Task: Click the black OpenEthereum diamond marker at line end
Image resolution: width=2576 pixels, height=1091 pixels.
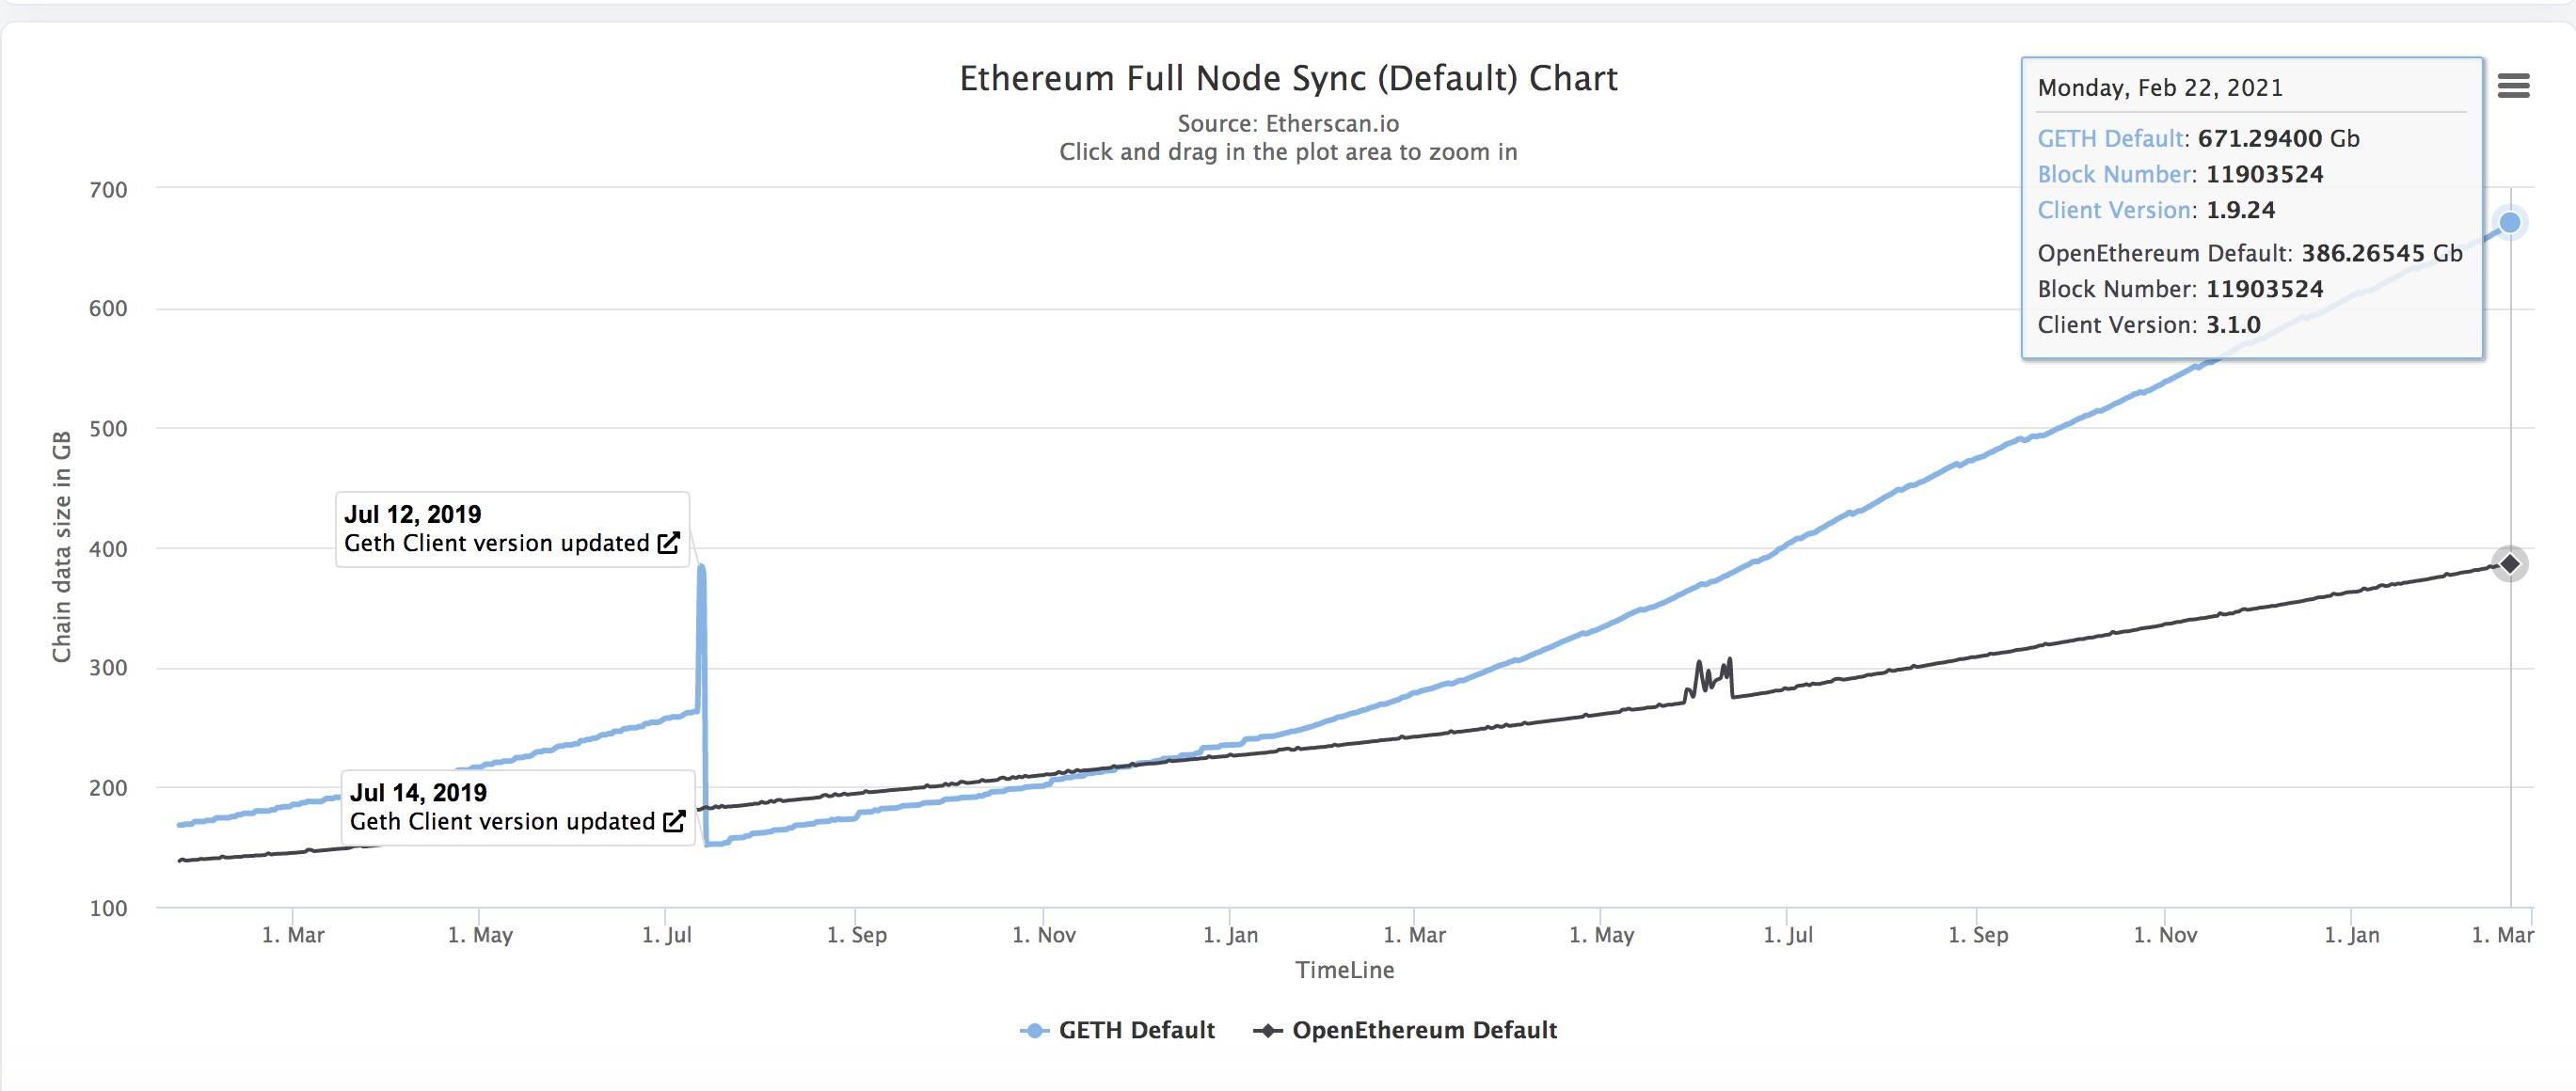Action: click(x=2510, y=564)
